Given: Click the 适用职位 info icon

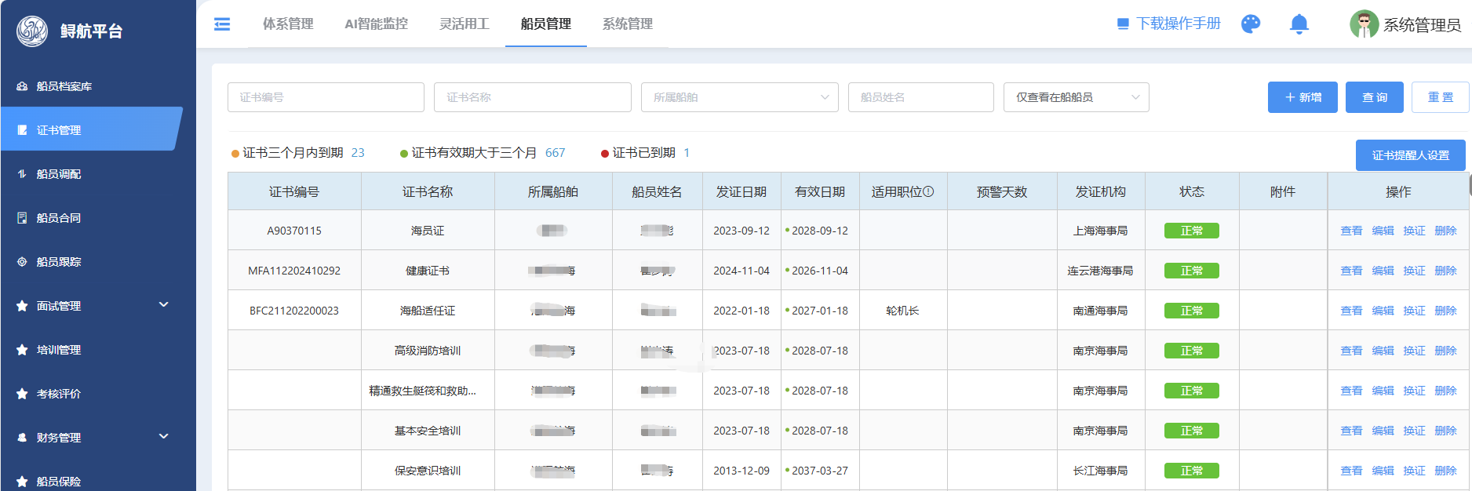Looking at the screenshot, I should [929, 191].
